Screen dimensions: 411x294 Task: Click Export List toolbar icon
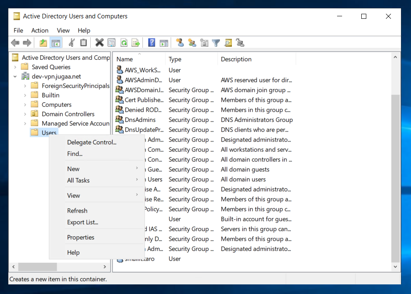[136, 43]
